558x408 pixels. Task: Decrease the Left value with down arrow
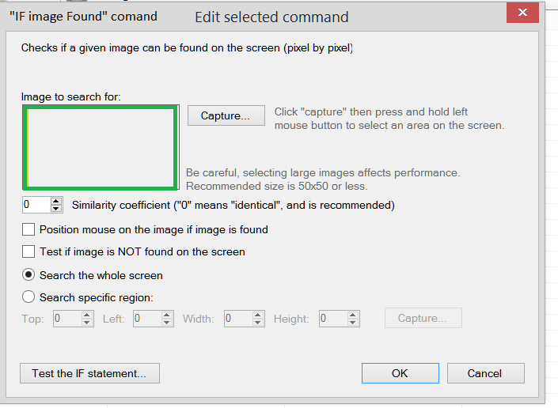click(x=167, y=323)
